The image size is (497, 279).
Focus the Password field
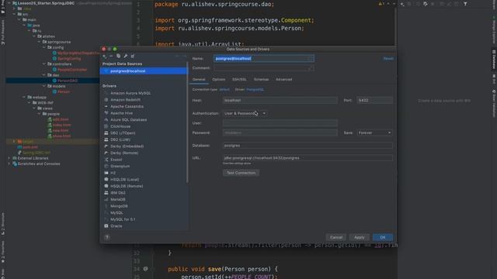(x=280, y=133)
